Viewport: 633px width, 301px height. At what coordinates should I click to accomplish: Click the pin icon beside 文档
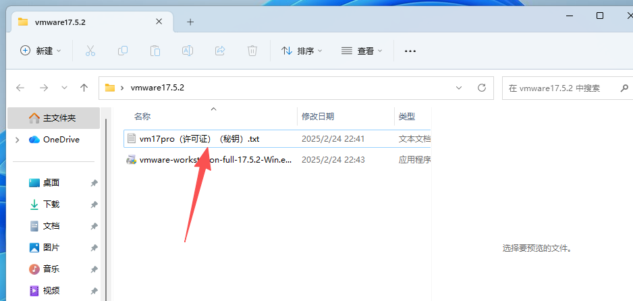pyautogui.click(x=94, y=226)
